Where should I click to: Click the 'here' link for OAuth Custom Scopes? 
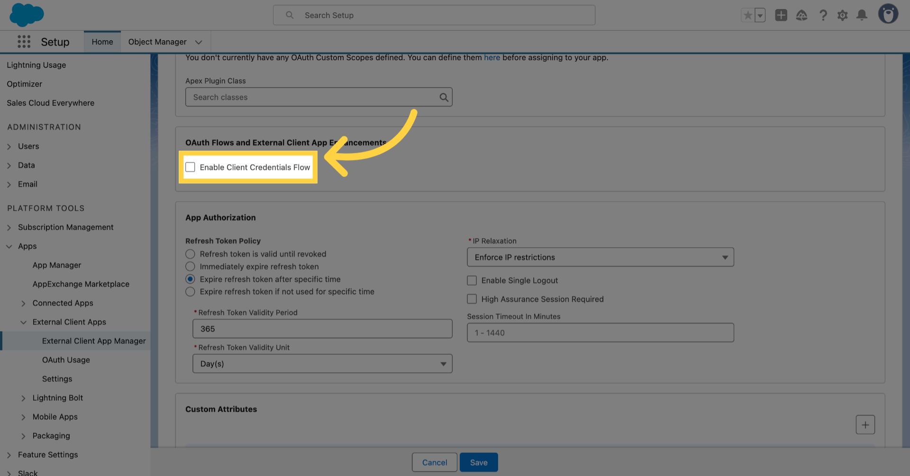tap(492, 57)
